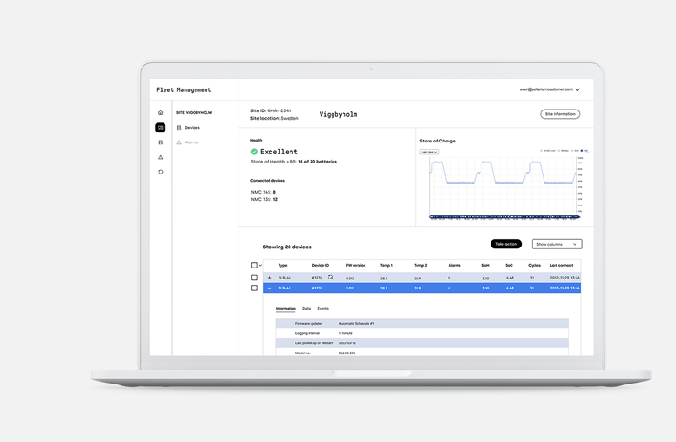The height and width of the screenshot is (442, 676).
Task: Open the alarms triangle icon in left rail
Action: click(x=161, y=157)
